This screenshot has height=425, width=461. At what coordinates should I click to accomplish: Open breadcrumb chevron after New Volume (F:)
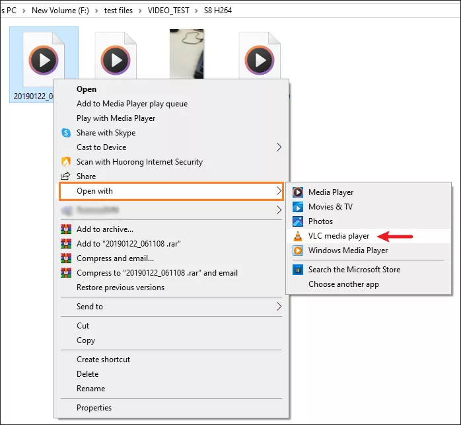coord(96,11)
